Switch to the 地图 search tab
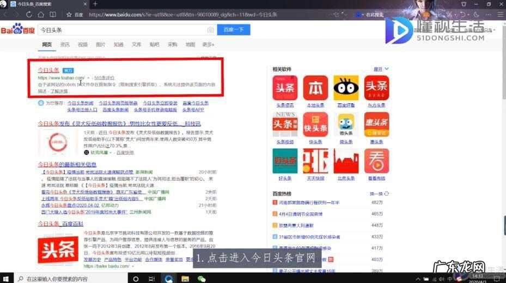 191,45
